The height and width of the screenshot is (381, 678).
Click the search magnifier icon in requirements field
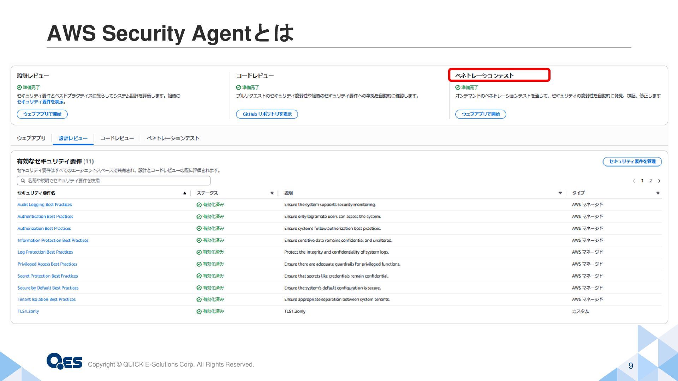[23, 181]
